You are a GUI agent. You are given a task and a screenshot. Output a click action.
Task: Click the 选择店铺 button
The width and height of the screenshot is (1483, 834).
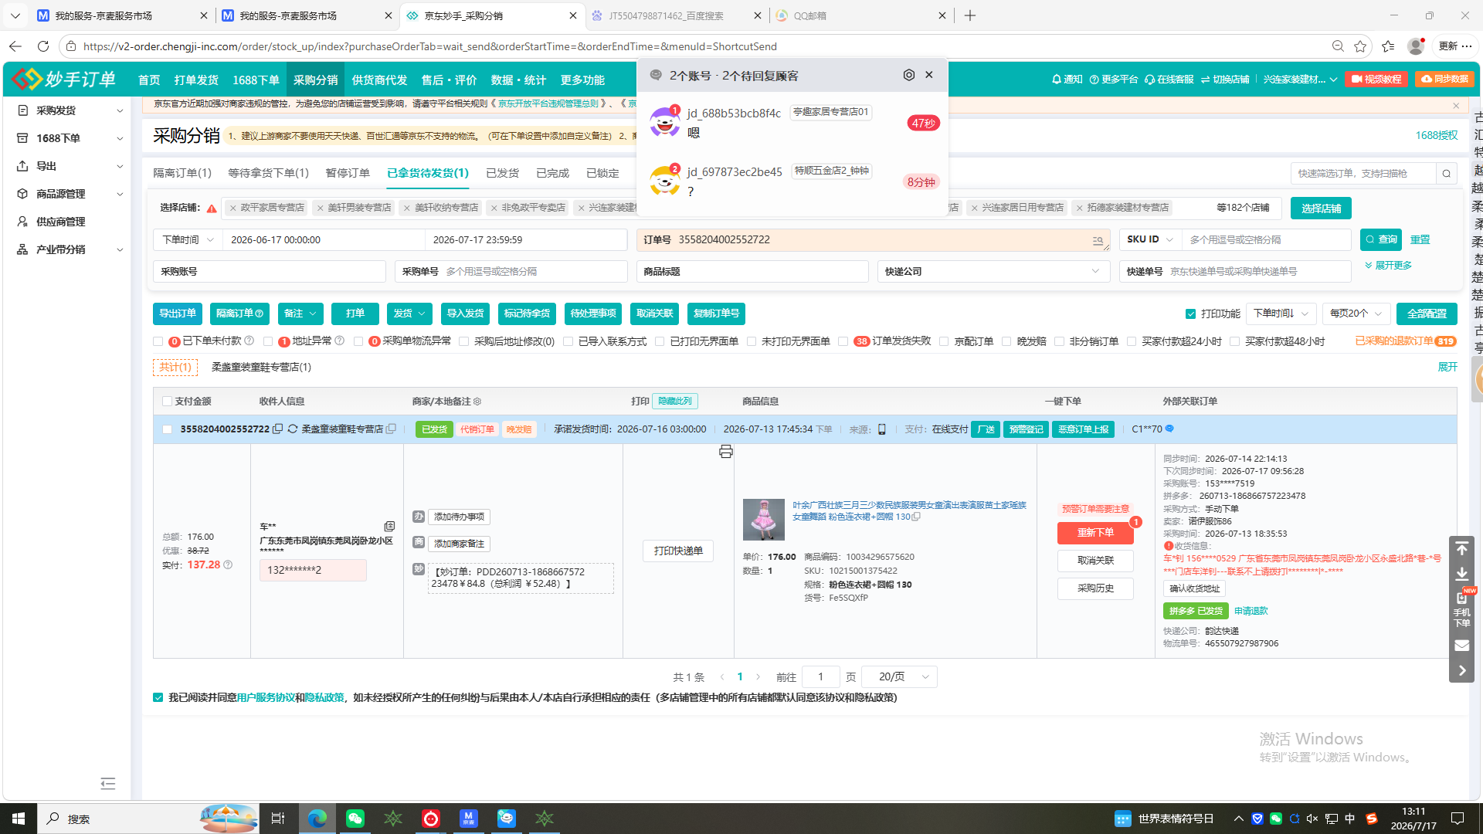click(x=1321, y=208)
